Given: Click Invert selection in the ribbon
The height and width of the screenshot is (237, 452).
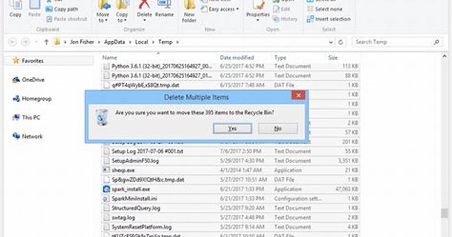Looking at the screenshot, I should 329,19.
